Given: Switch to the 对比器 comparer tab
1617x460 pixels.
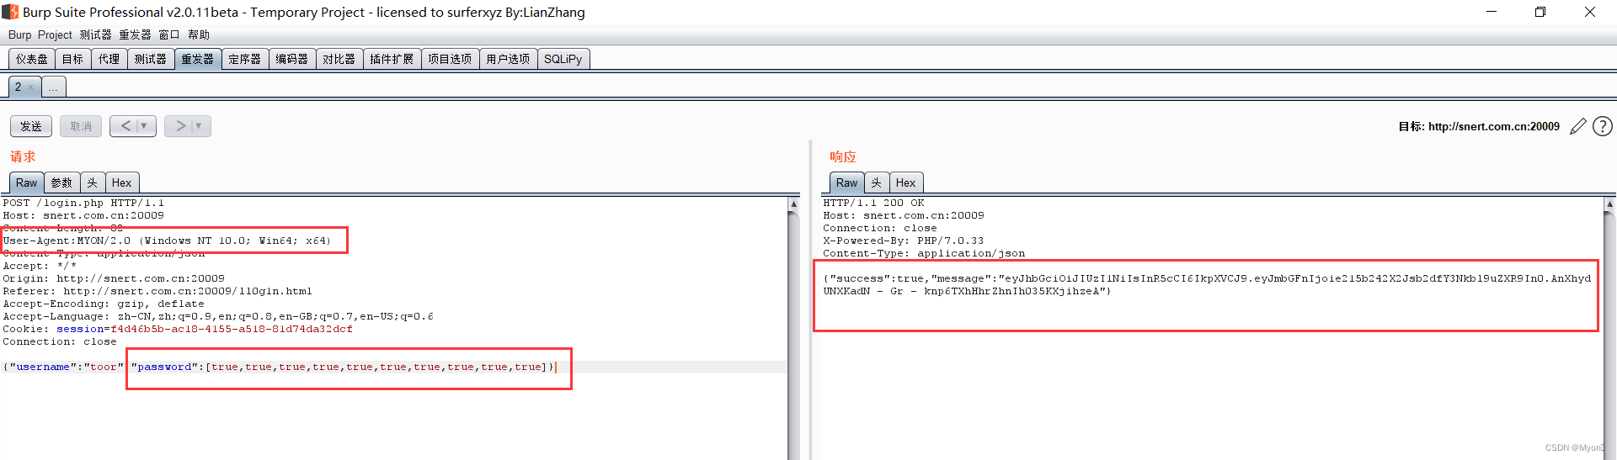Looking at the screenshot, I should coord(339,59).
